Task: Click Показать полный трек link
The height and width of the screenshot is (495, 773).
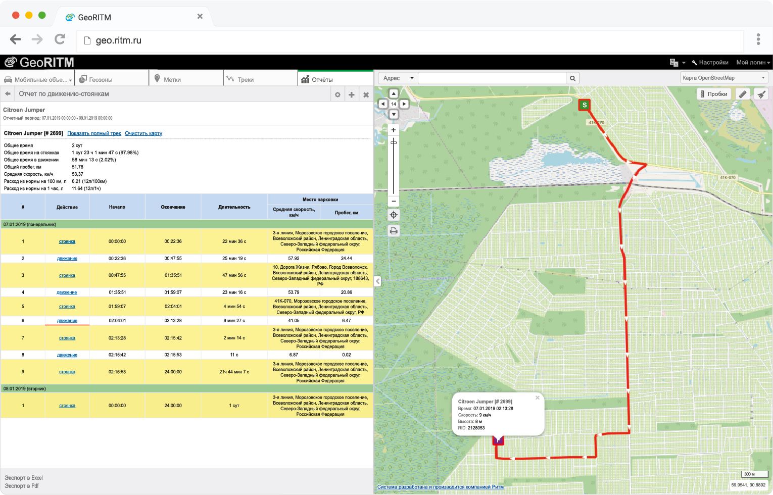Action: [x=94, y=133]
